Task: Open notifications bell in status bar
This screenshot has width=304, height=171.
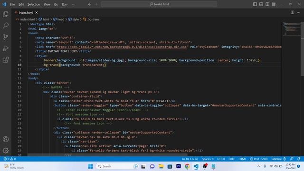Action: 299,159
